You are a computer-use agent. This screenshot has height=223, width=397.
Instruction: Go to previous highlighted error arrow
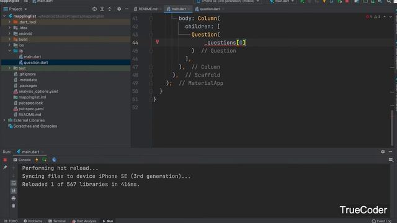point(385,17)
